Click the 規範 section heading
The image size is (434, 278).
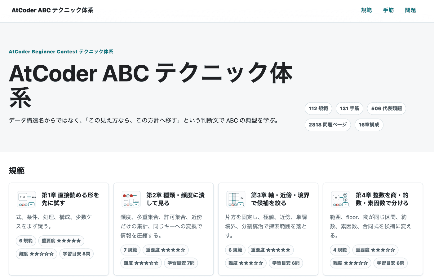[17, 171]
